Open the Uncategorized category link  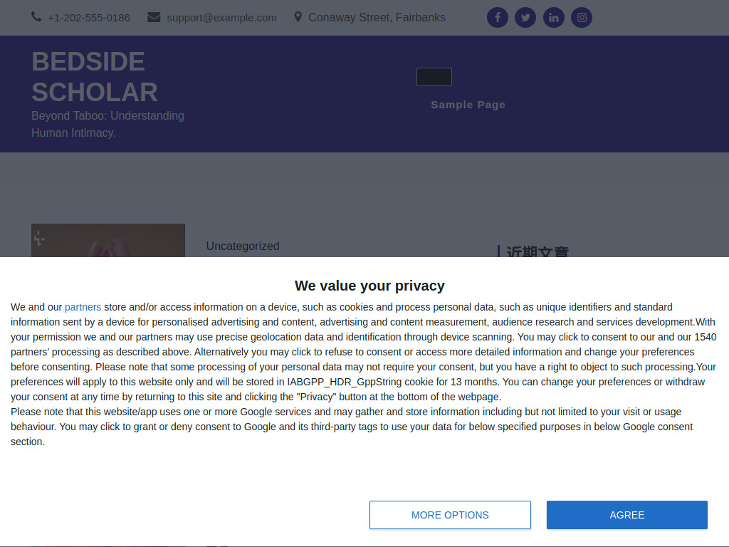click(243, 246)
